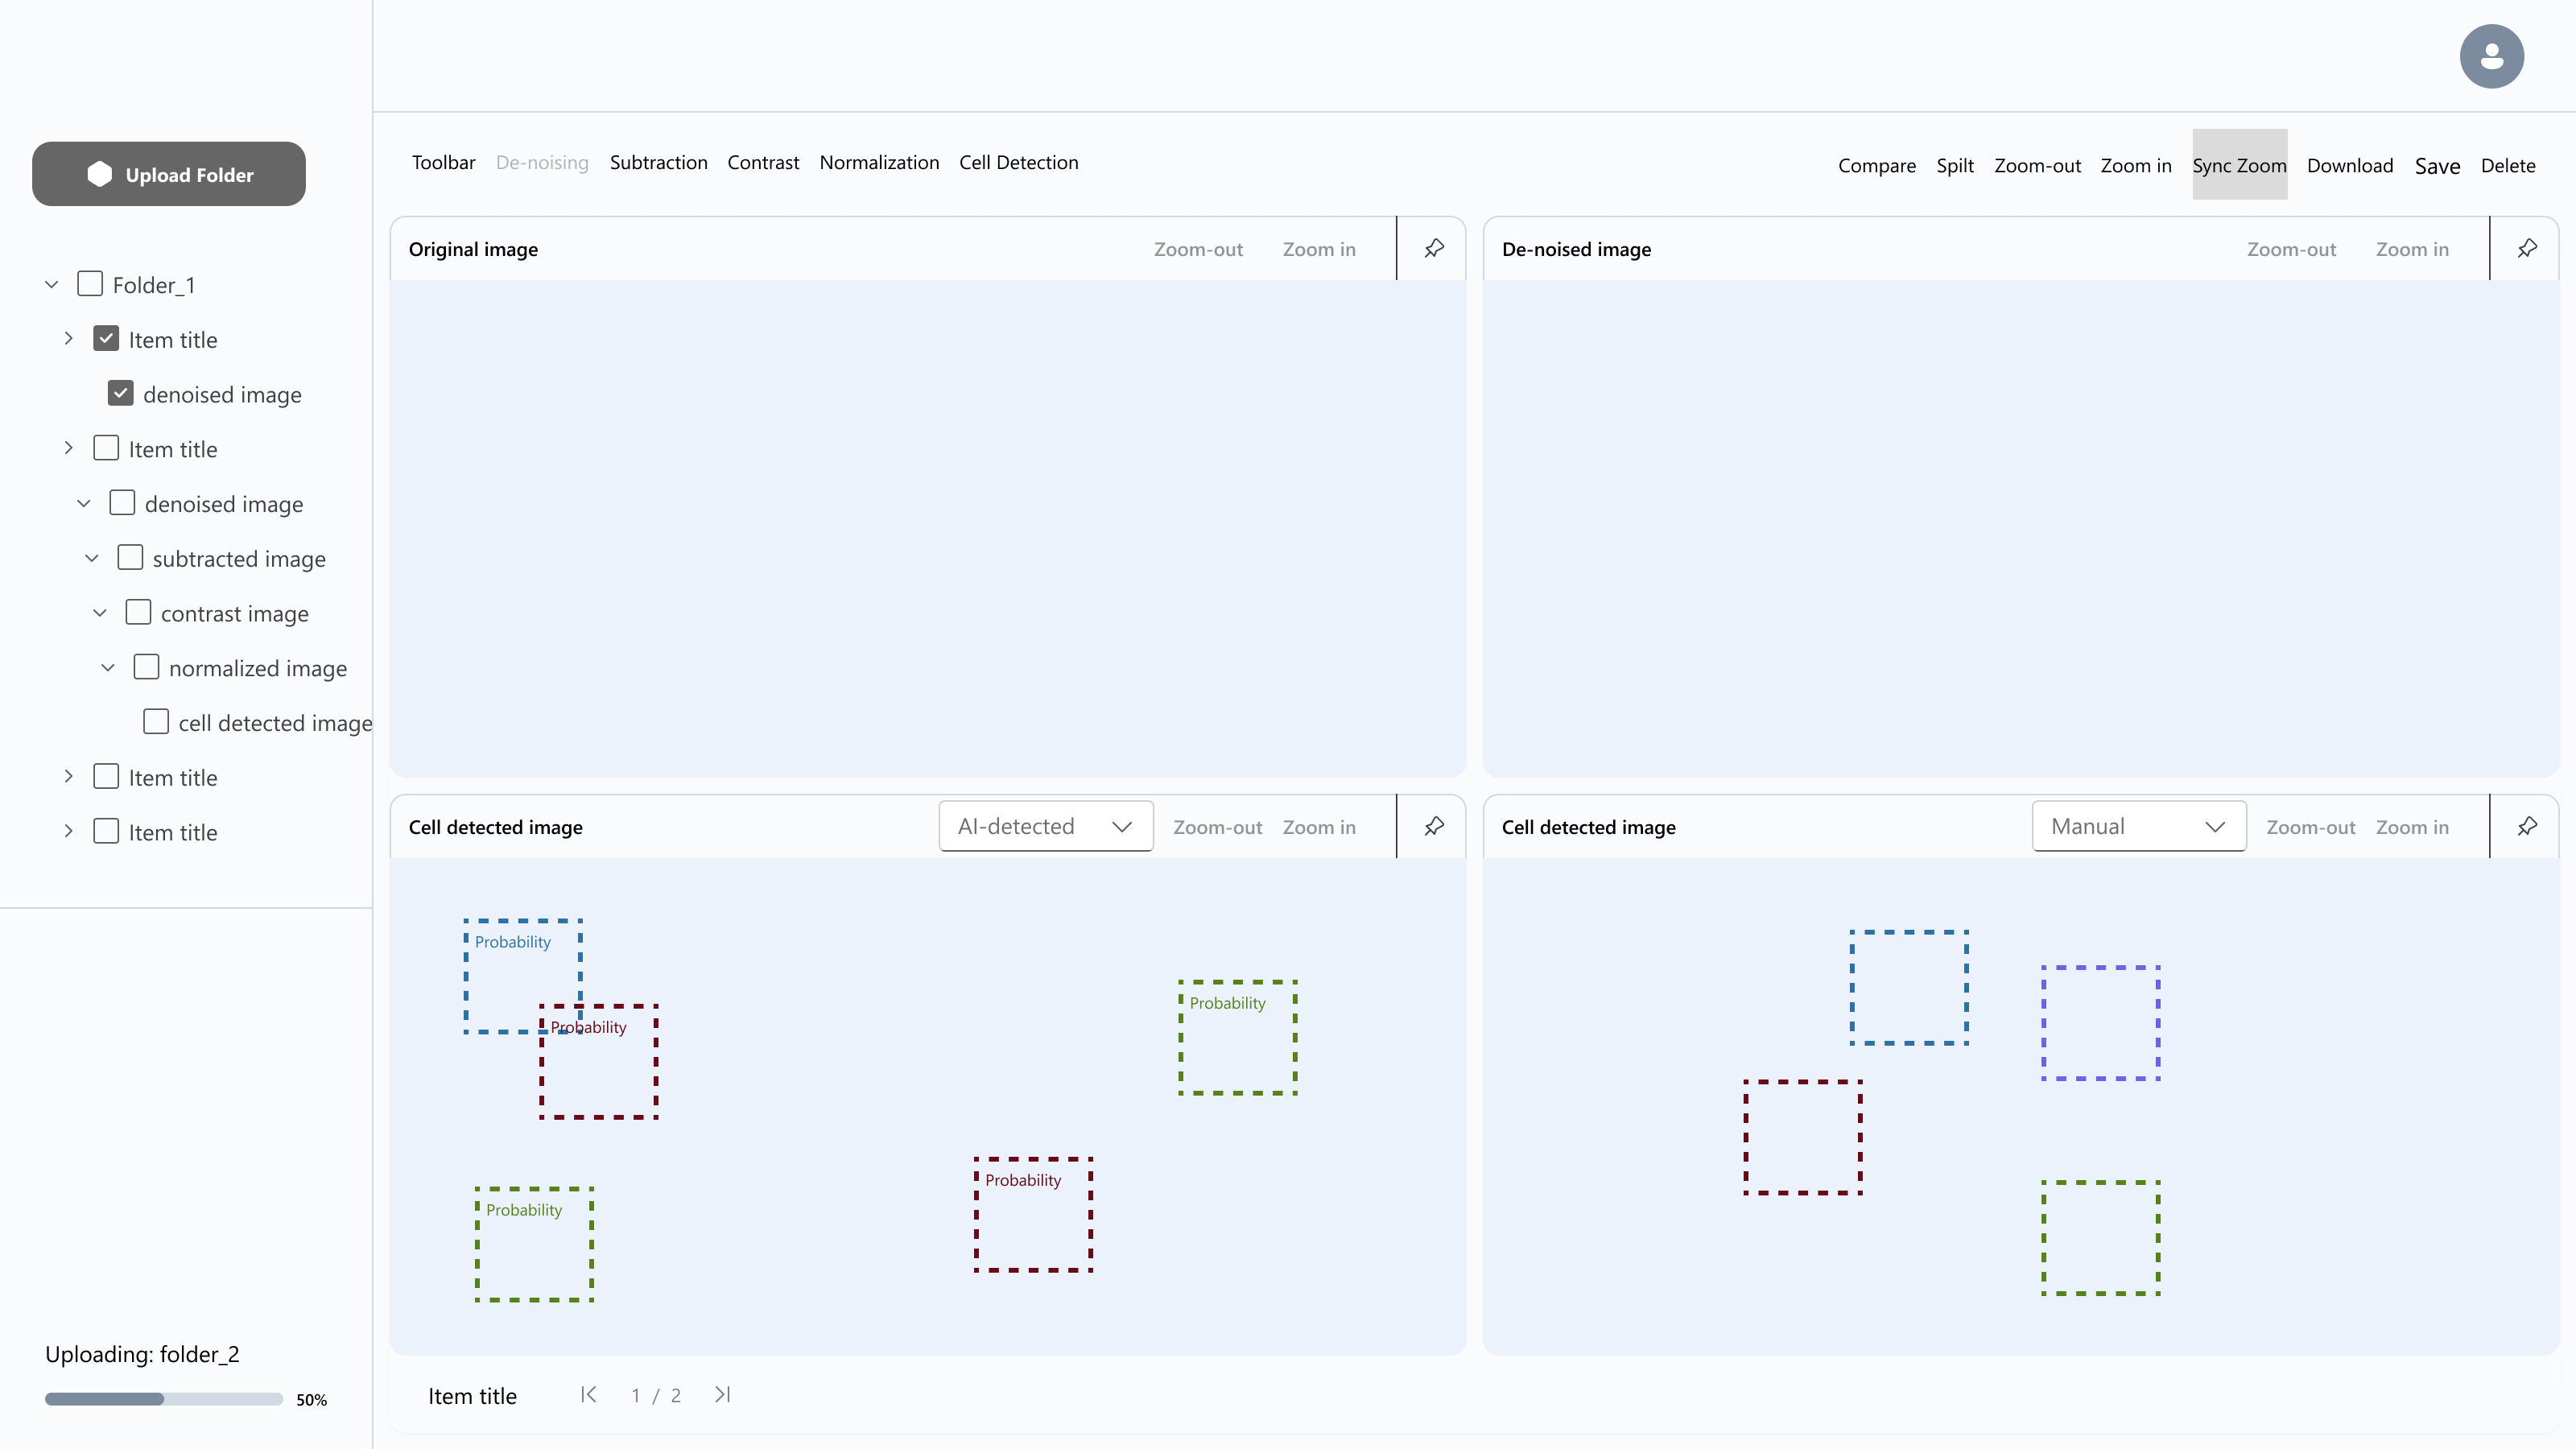2576x1449 pixels.
Task: Check the Folder_1 checkbox
Action: (x=90, y=284)
